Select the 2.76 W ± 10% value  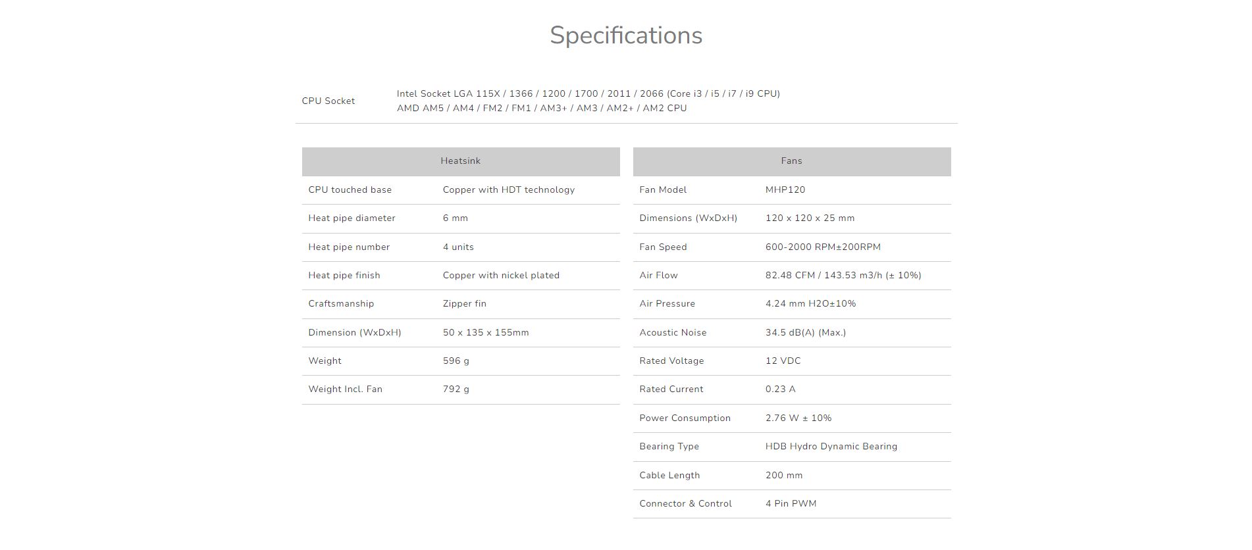798,418
